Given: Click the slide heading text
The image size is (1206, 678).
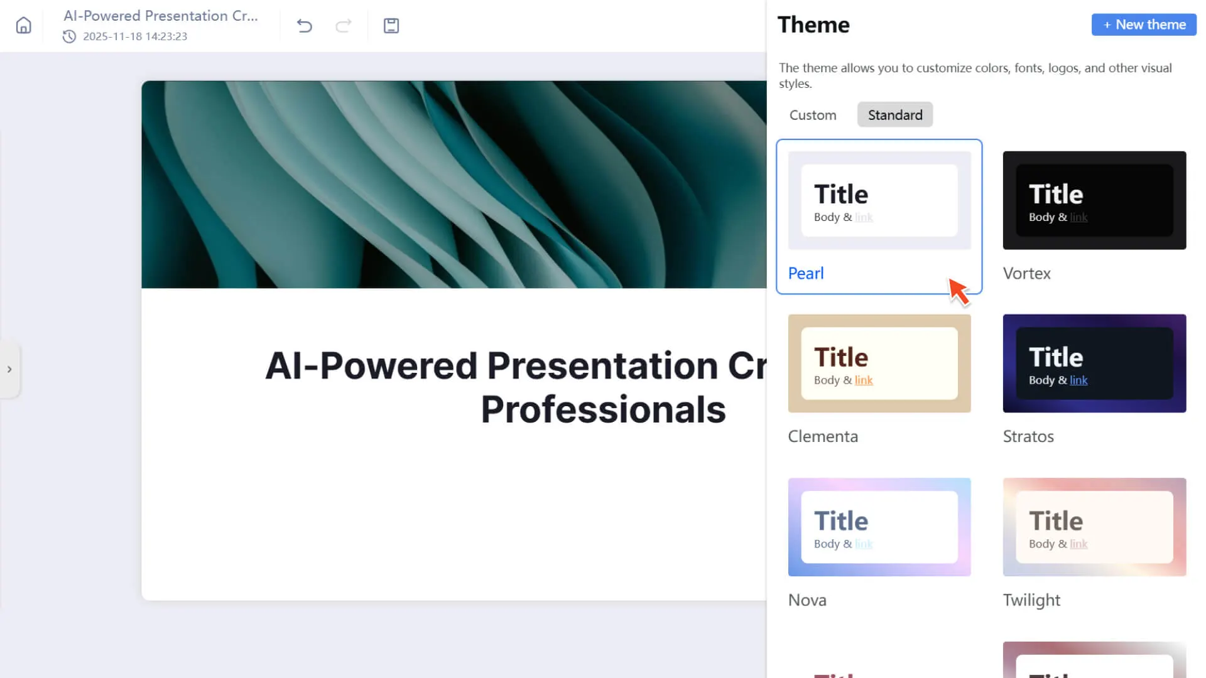Looking at the screenshot, I should tap(516, 387).
